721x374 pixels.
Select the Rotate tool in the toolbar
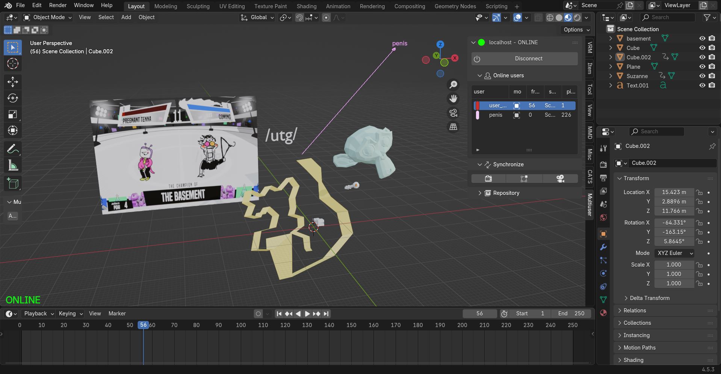pyautogui.click(x=13, y=98)
